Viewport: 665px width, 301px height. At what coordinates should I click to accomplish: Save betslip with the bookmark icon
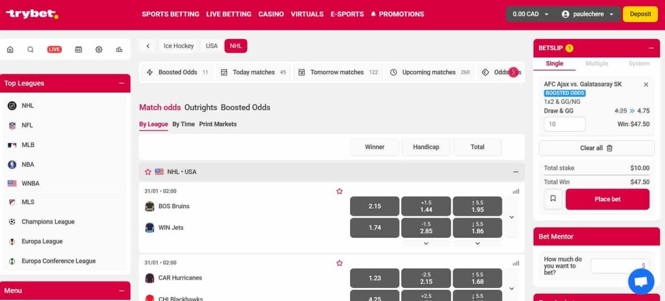coord(553,199)
